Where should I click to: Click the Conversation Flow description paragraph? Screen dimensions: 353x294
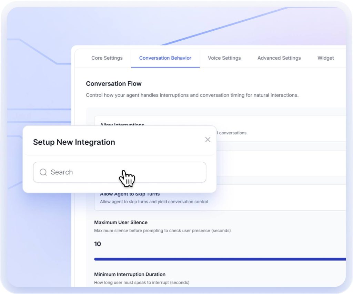point(192,95)
